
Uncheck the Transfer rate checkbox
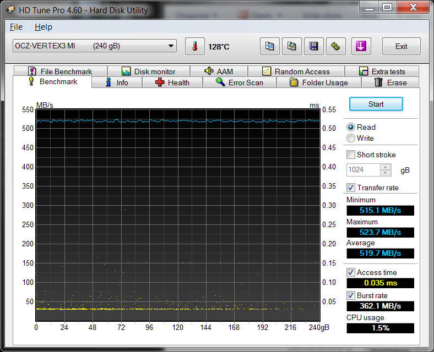tap(351, 188)
